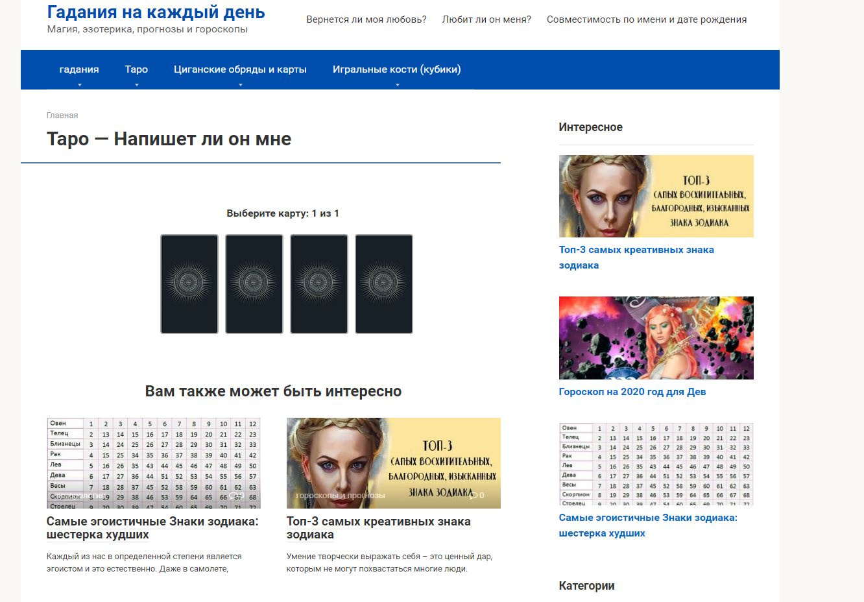The height and width of the screenshot is (602, 864).
Task: Open main "ТОП-3" article banner image
Action: (394, 463)
